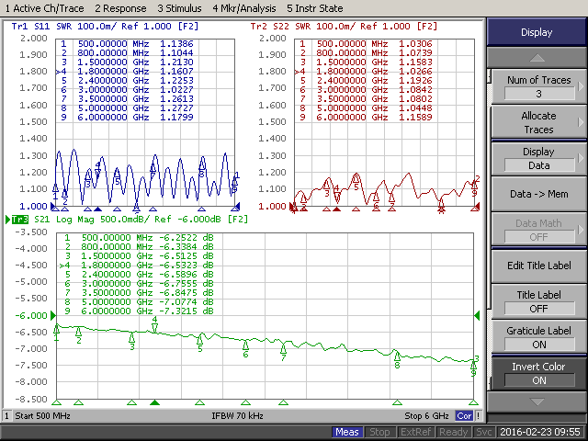Click Tr1 marker 8 row value 1.2727

coord(176,108)
